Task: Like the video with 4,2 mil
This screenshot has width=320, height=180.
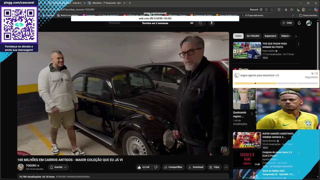Action: [143, 167]
